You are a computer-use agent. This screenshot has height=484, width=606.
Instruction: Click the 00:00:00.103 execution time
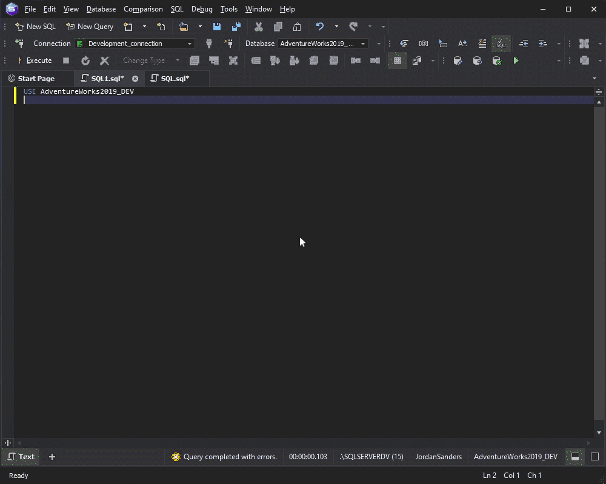pyautogui.click(x=308, y=457)
